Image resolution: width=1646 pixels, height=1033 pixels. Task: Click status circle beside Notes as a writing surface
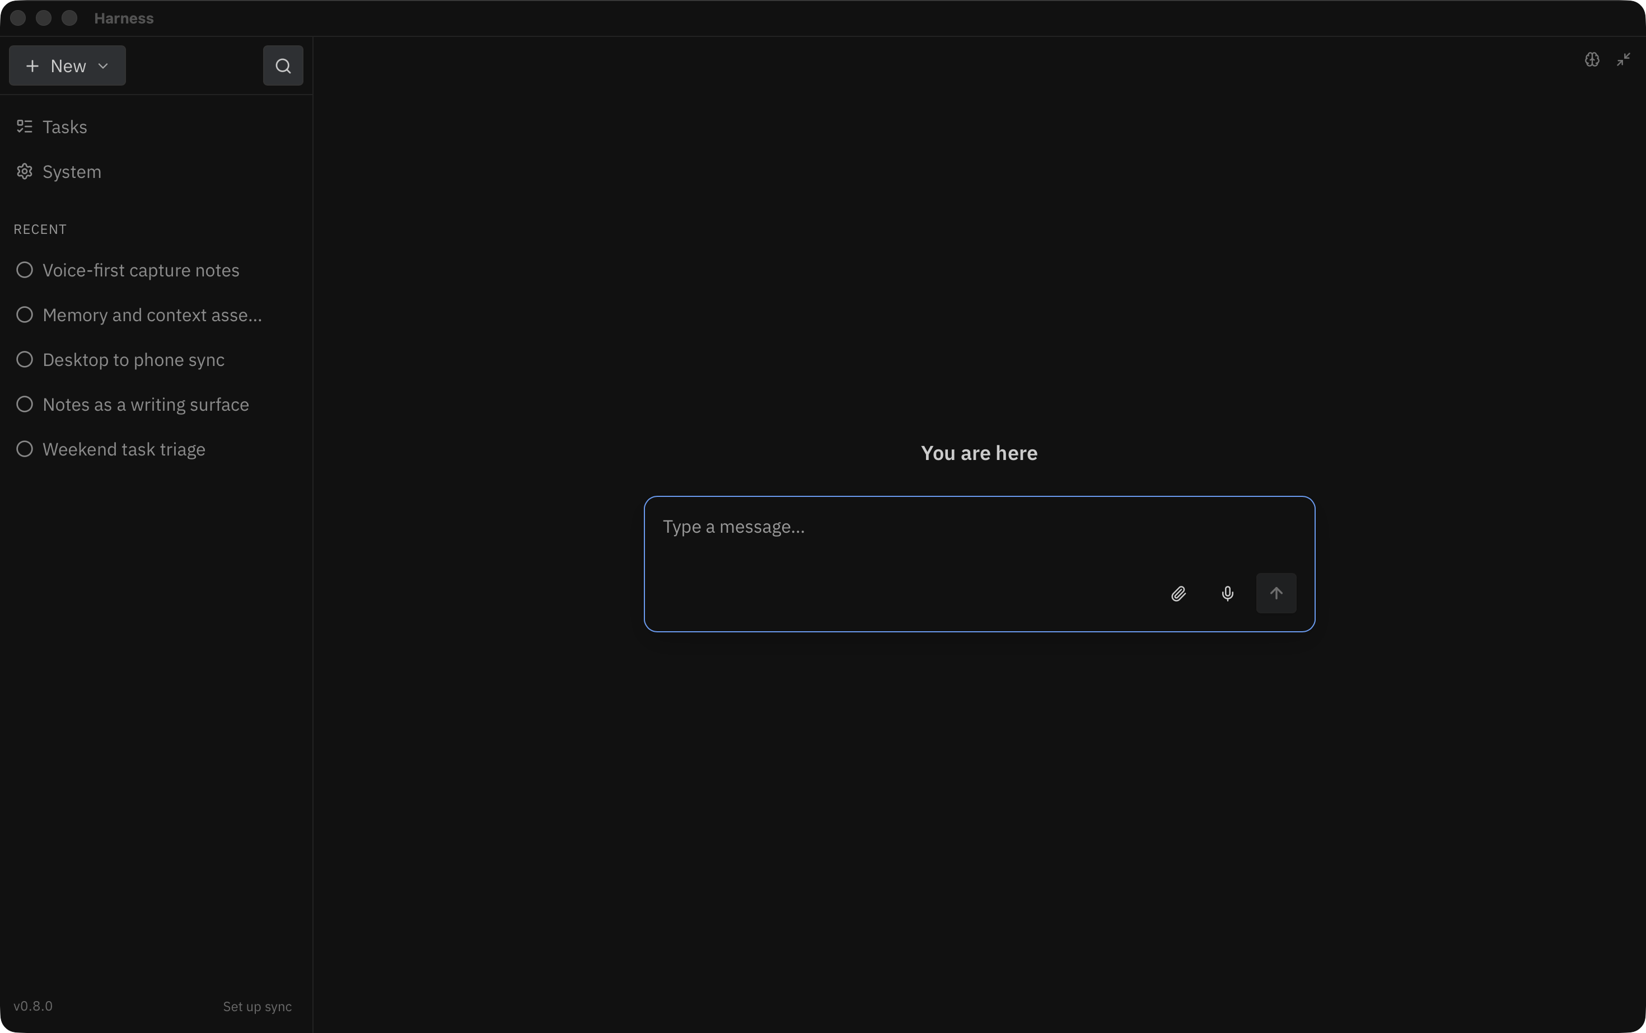pyautogui.click(x=25, y=405)
